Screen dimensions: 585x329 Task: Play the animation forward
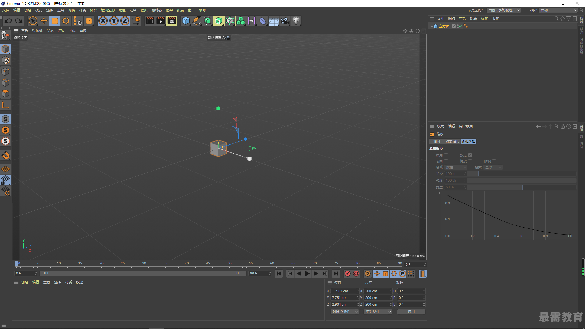307,274
